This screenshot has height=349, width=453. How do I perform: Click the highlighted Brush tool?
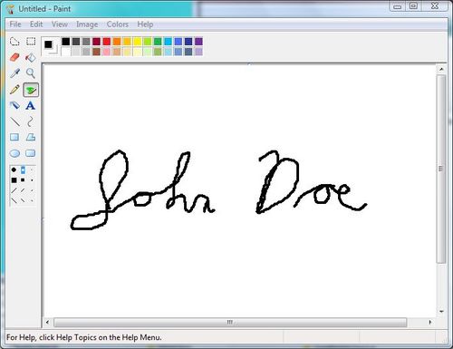point(31,90)
